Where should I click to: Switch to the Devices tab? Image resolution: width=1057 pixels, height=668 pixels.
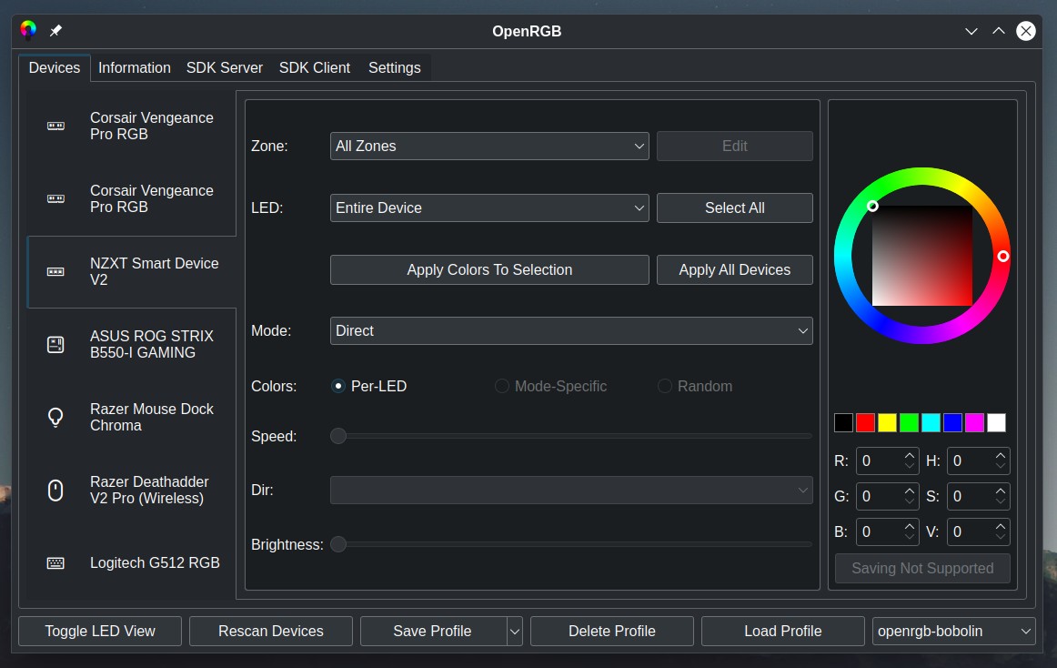(54, 67)
